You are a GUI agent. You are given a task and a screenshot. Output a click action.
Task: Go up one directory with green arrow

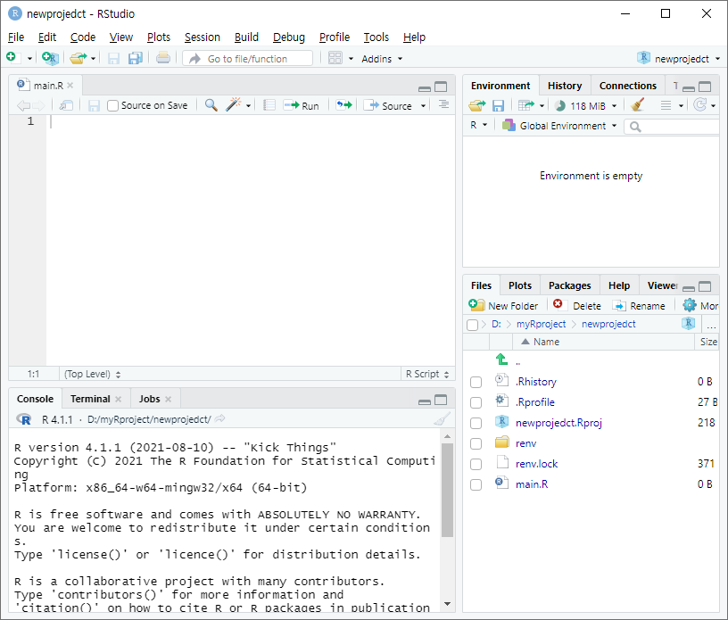click(501, 359)
